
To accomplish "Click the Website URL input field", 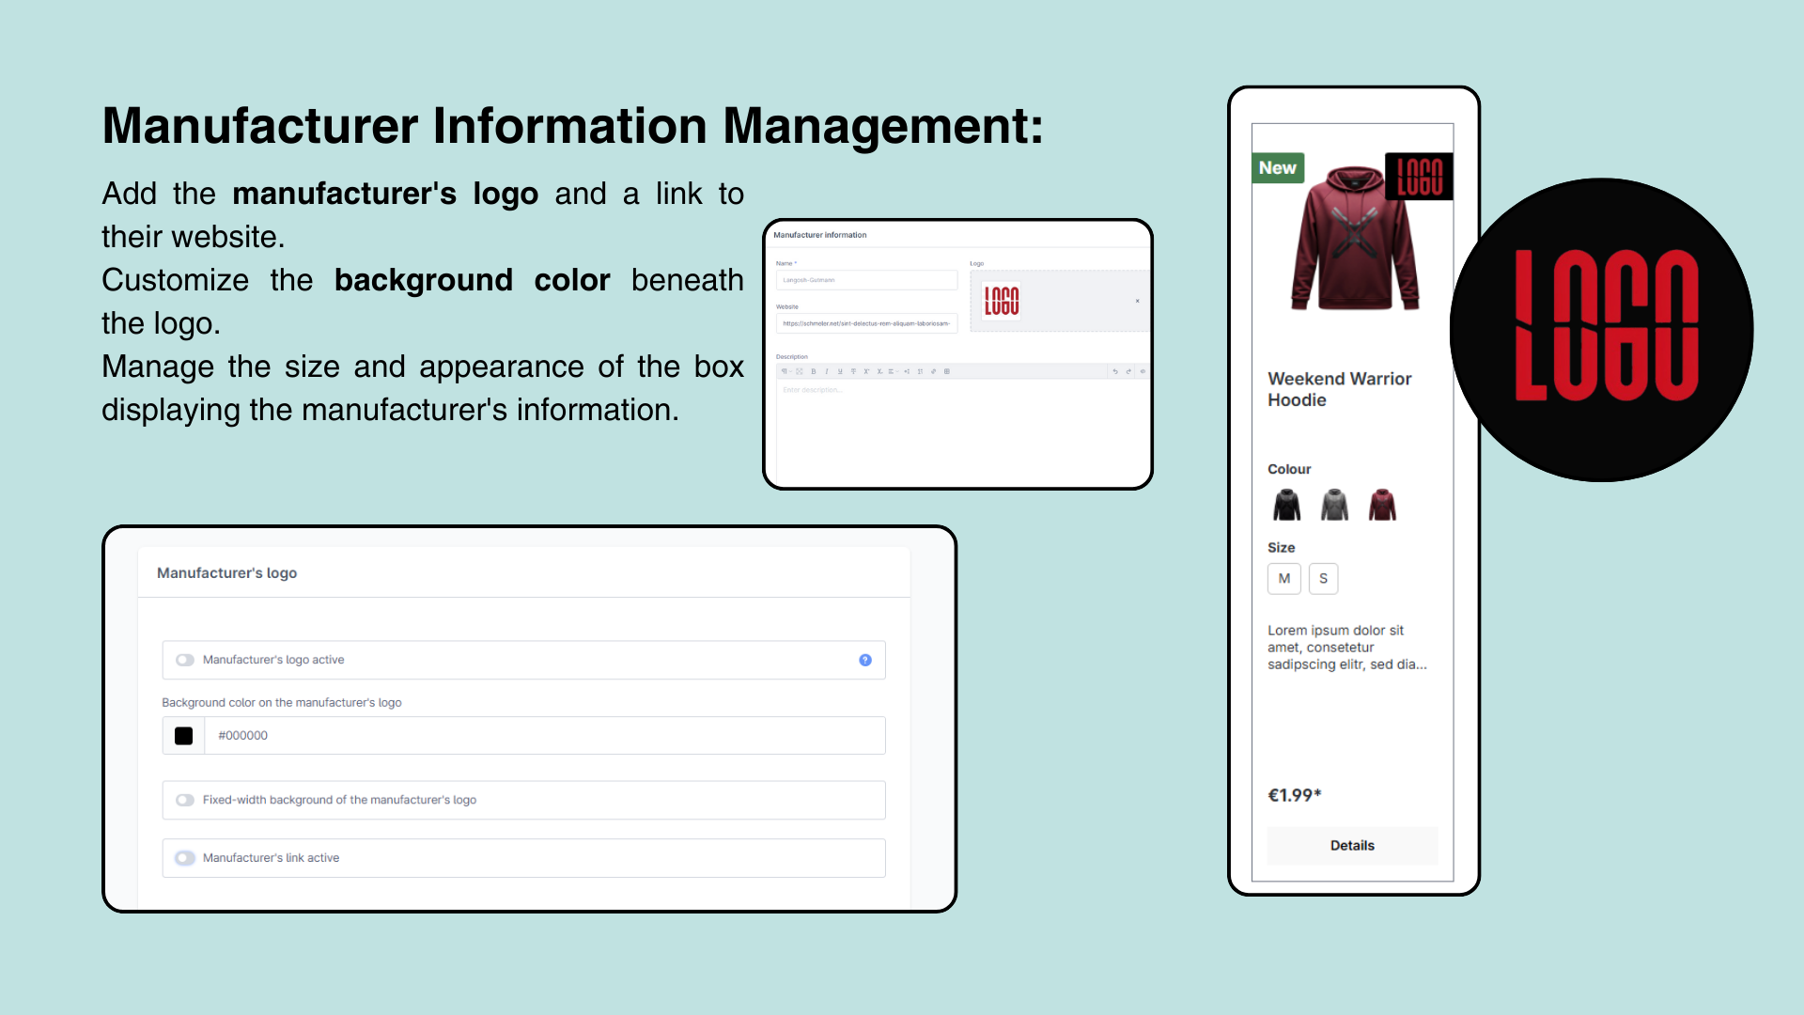I will click(x=866, y=323).
